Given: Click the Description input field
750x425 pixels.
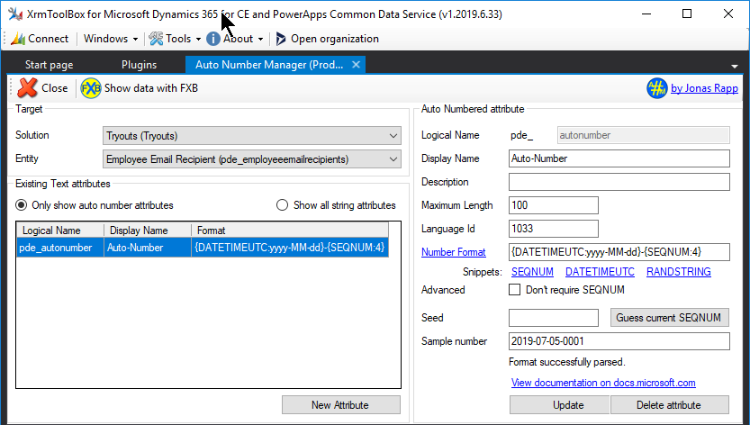Looking at the screenshot, I should (x=619, y=182).
